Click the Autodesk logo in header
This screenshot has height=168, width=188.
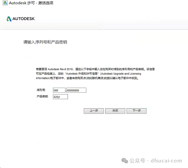21,19
